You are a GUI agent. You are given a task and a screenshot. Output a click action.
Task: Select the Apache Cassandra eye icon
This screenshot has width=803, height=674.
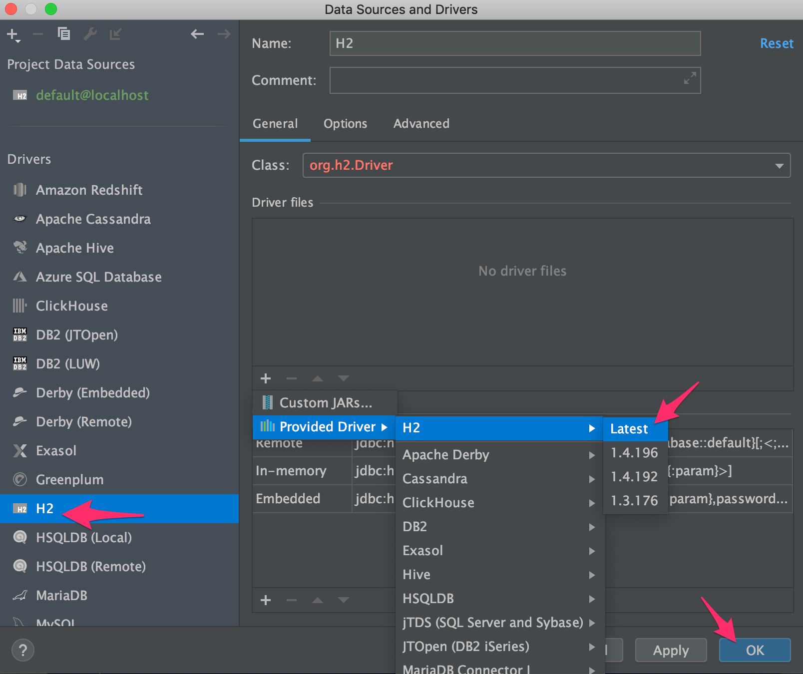point(20,219)
